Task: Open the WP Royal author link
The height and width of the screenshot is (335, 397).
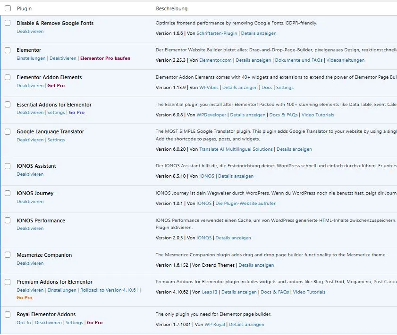Action: (x=214, y=324)
